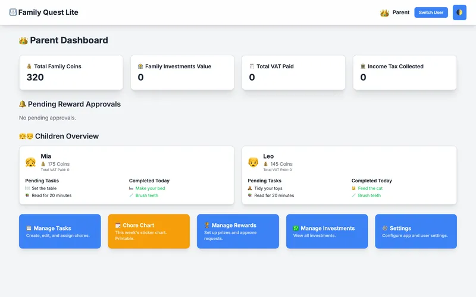Click the books icon by Mia's Read for 20 minutes

click(27, 195)
